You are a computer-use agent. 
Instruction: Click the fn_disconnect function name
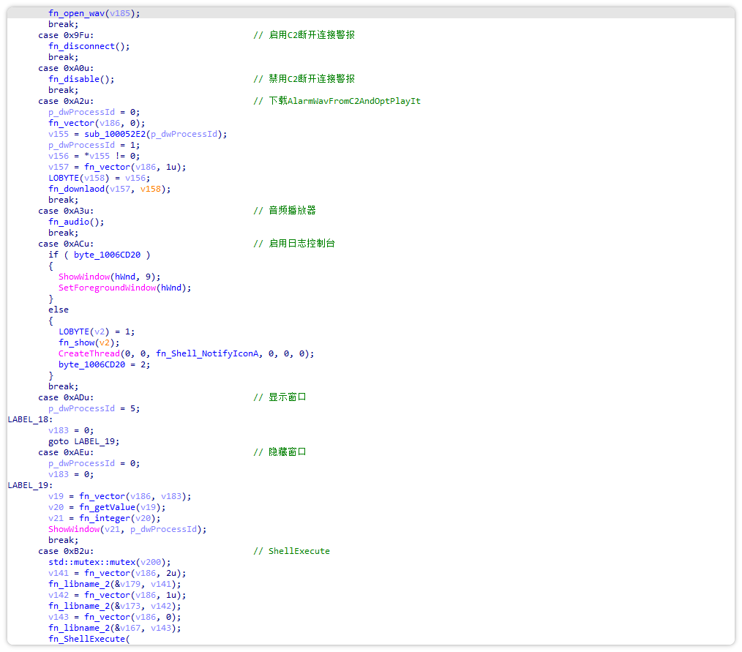click(80, 45)
